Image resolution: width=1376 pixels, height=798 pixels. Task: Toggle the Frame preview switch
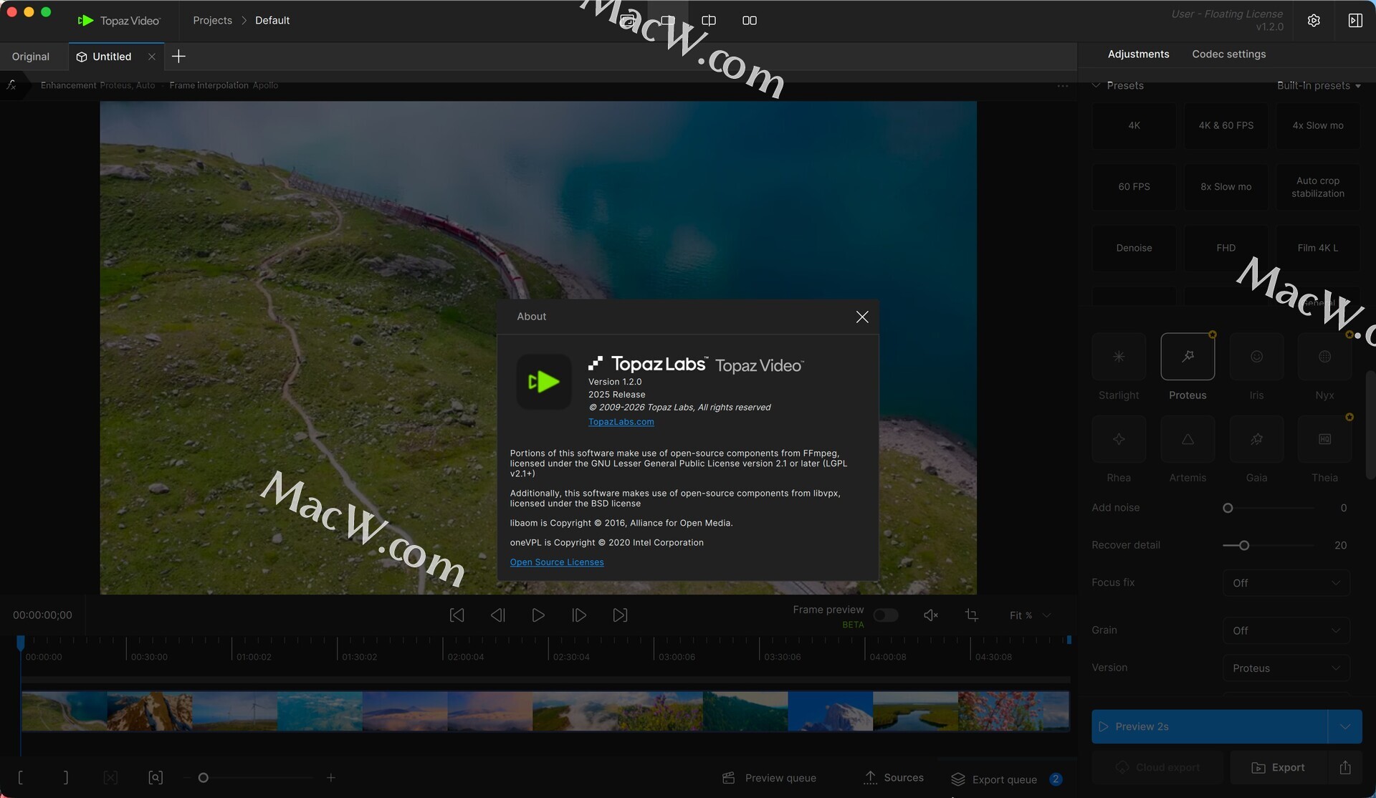(x=886, y=615)
